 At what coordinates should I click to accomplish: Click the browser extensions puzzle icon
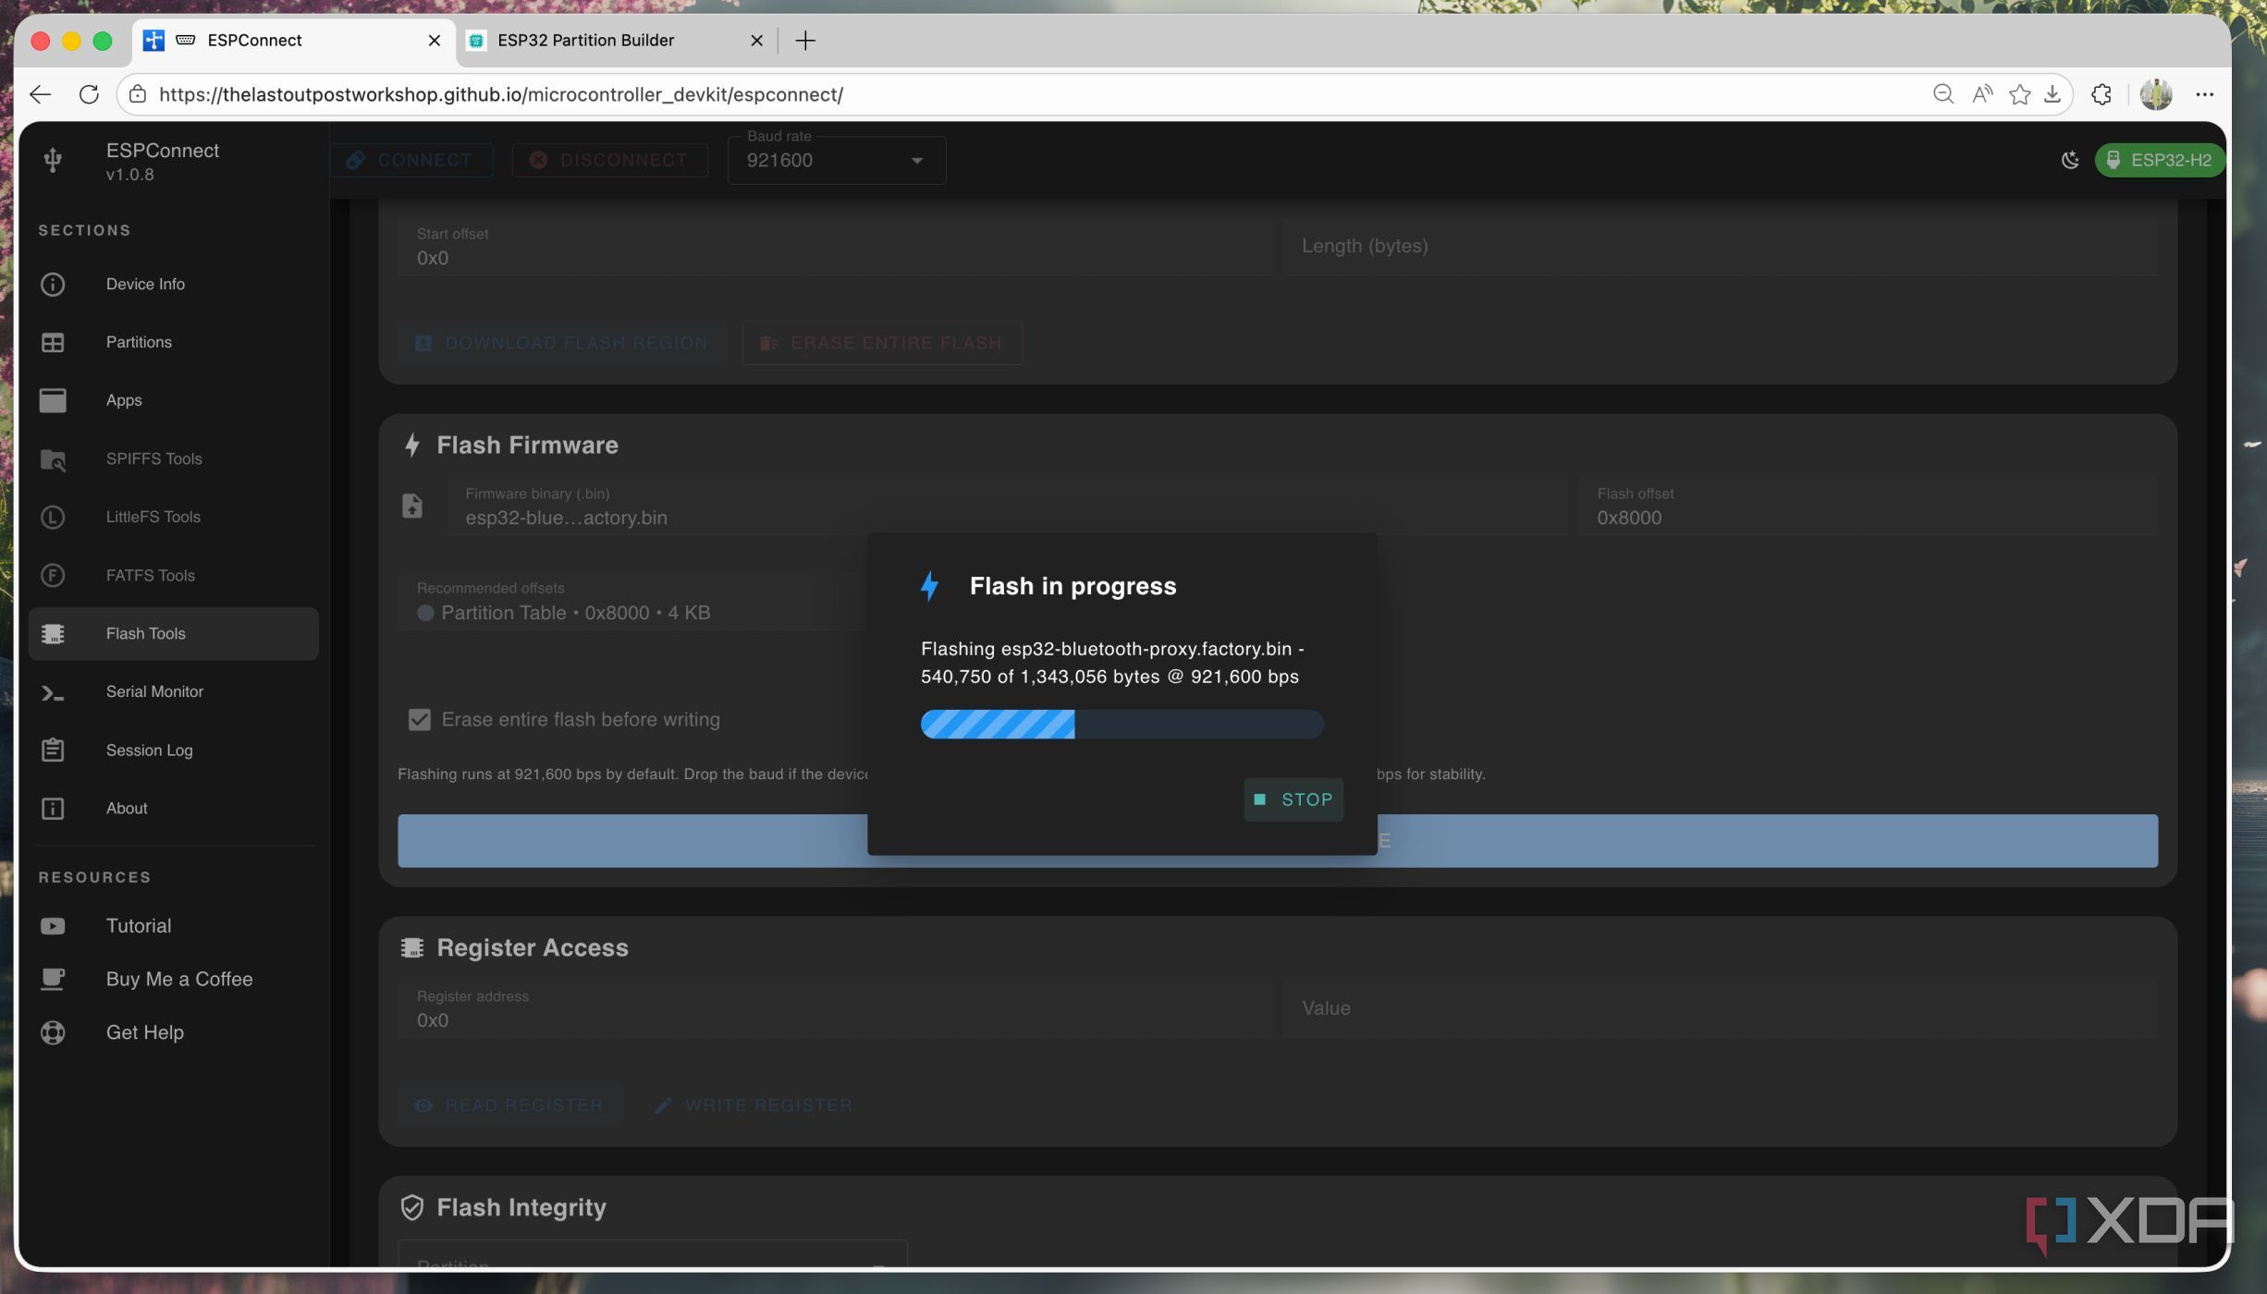(x=2102, y=94)
